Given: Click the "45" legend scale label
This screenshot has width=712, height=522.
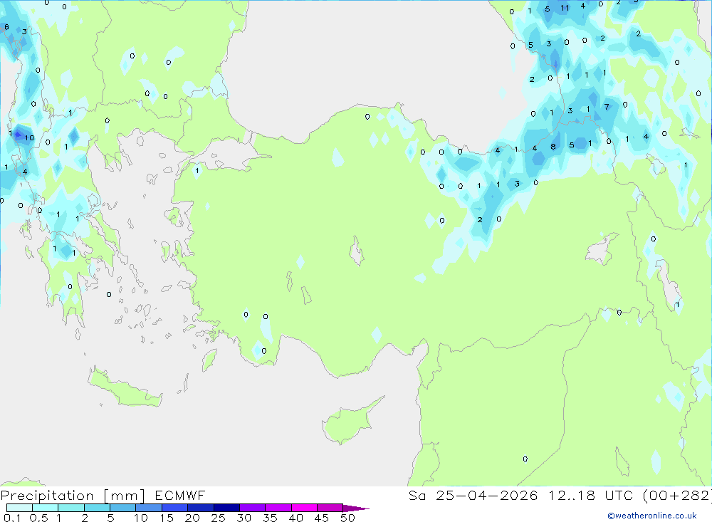Looking at the screenshot, I should click(322, 518).
